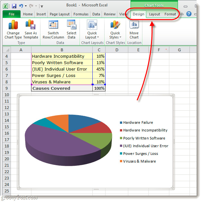Minimize the ribbon with the caret icon
This screenshot has width=203, height=202.
click(182, 14)
